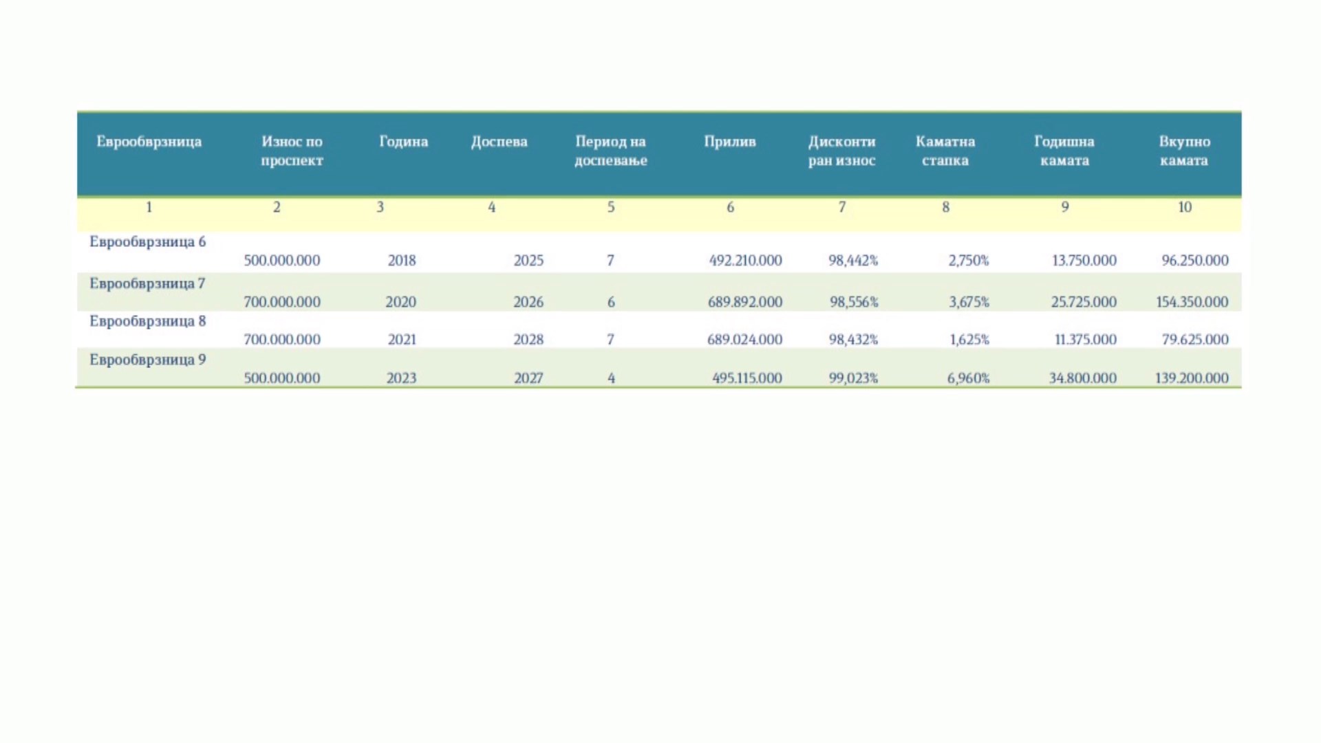Select the Еврообврзница 7 row label

tap(147, 283)
